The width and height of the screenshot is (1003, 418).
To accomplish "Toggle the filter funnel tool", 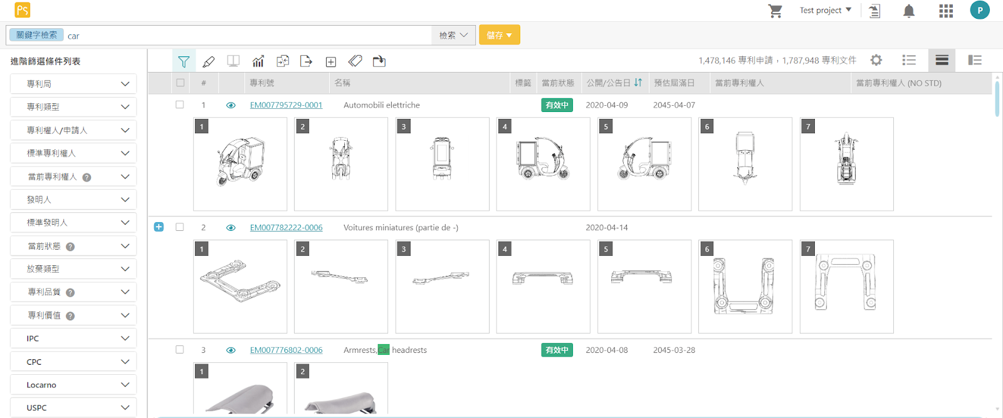I will (x=184, y=61).
